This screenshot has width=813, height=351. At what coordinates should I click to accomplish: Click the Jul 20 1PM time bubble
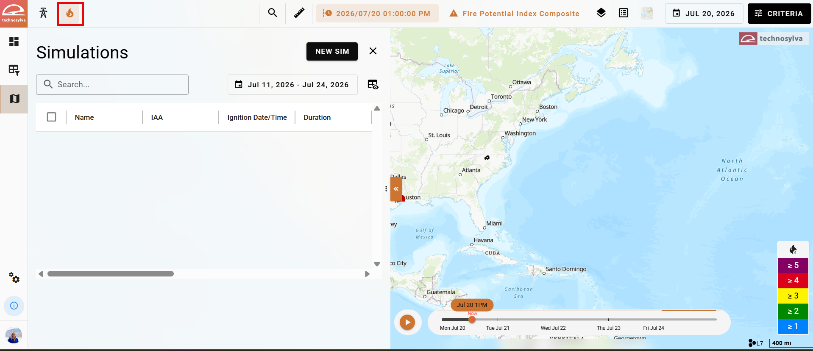pos(472,305)
